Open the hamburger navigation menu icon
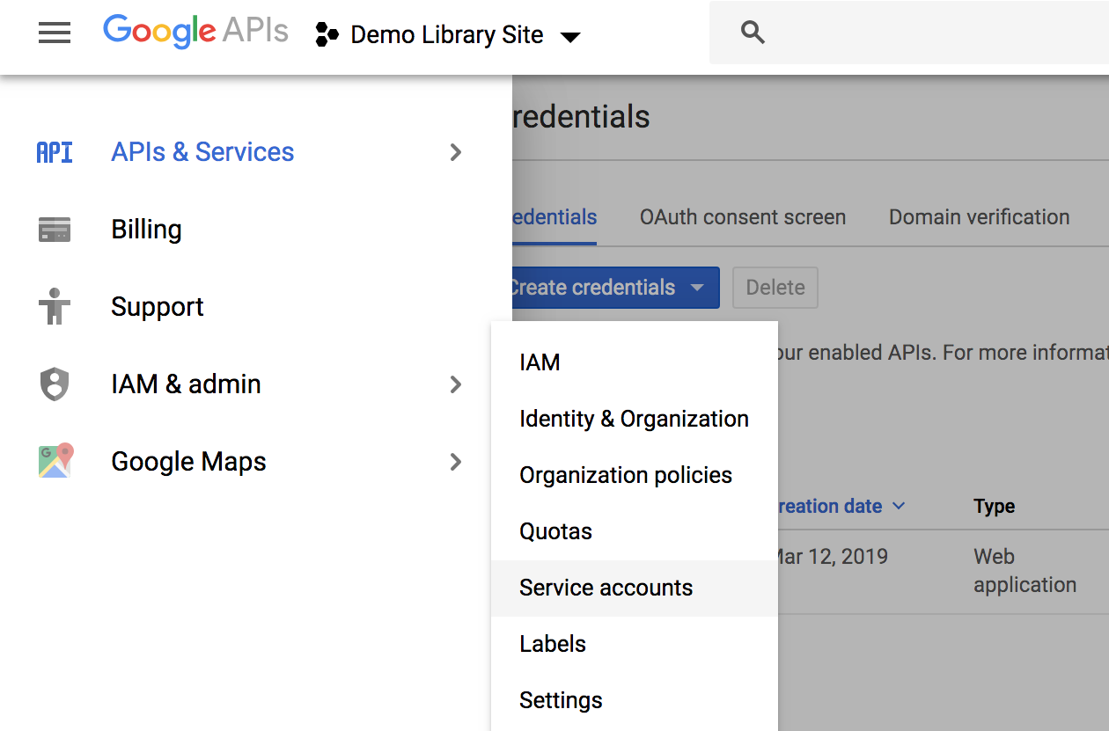 (x=55, y=33)
